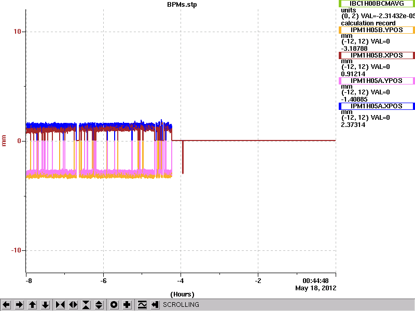Click the horizontal diamond time-zoom icon
Screen dimensions: 415x311
pos(73,305)
